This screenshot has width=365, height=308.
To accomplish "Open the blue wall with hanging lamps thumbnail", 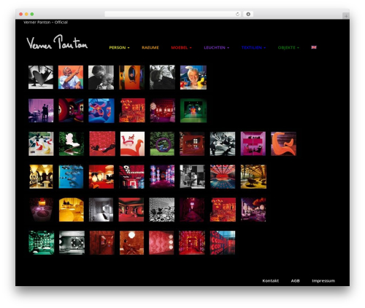I will point(71,177).
